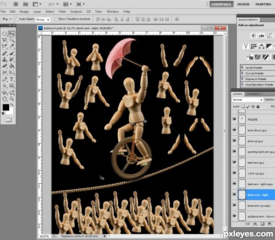Switch to Essentials workspace
The image size is (275, 240).
(x=221, y=5)
